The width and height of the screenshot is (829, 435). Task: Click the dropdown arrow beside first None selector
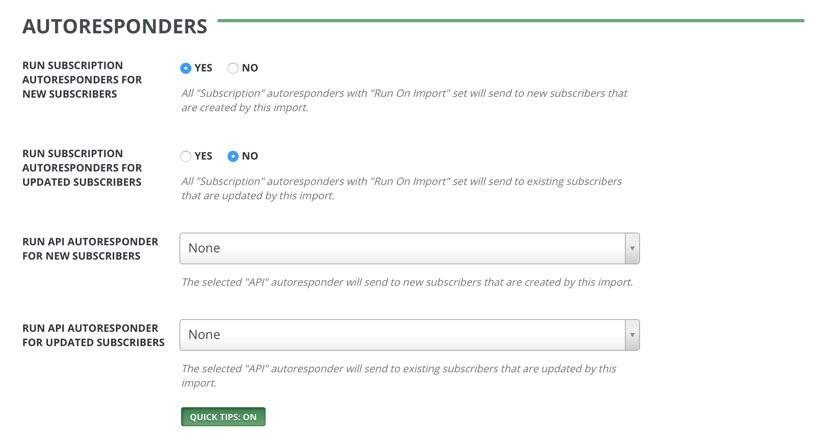[x=632, y=248]
